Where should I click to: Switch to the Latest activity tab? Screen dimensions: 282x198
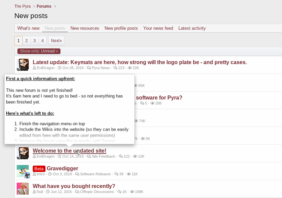tap(192, 28)
